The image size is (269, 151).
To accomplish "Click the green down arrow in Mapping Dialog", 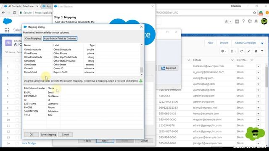I will click(141, 81).
